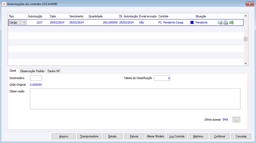
Task: Click the Histórico button
Action: tap(198, 136)
